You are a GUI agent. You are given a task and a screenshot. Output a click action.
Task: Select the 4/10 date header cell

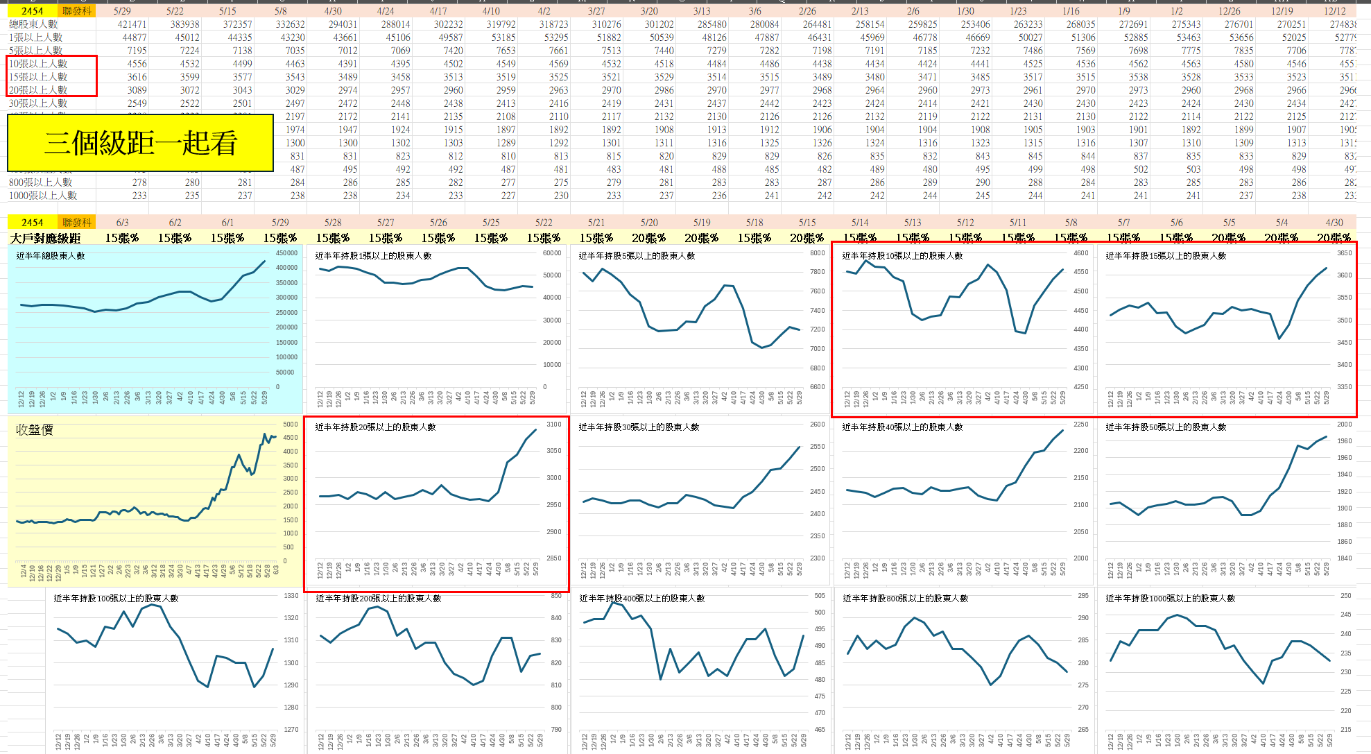pyautogui.click(x=491, y=11)
